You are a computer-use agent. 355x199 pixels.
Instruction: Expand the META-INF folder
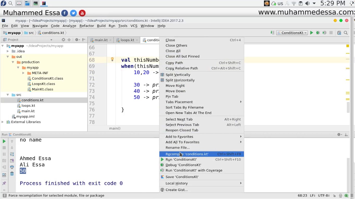point(23,73)
